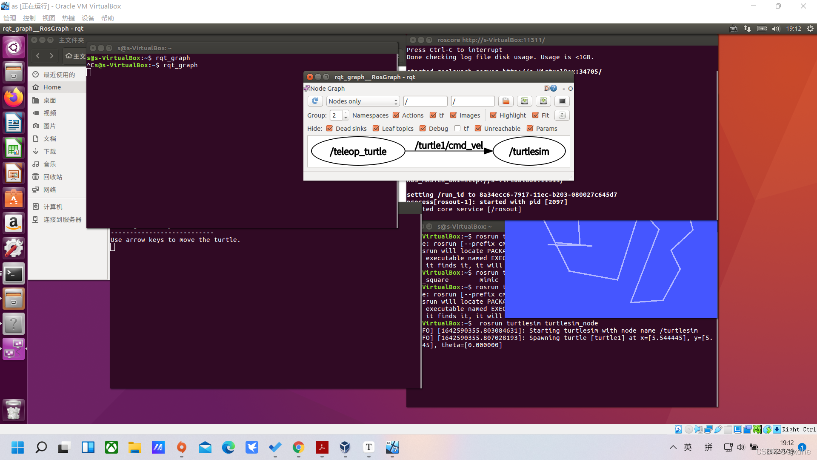
Task: Open rqt plugin help question-mark icon
Action: (x=554, y=88)
